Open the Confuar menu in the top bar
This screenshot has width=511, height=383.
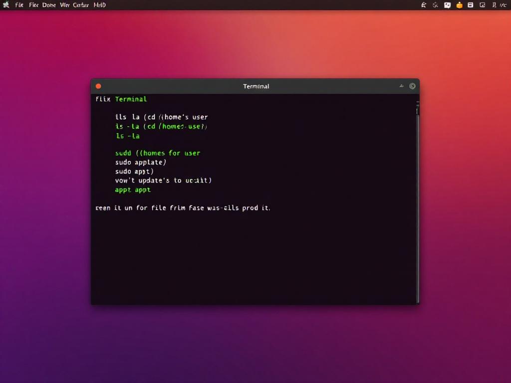click(x=81, y=5)
